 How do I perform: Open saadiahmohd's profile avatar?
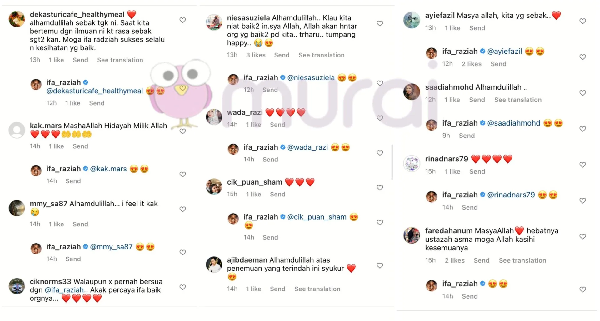tap(412, 92)
